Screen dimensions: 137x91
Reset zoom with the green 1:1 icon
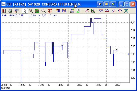[37, 11]
